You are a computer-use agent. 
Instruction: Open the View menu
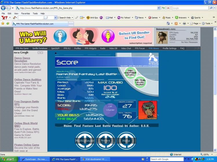16,14
